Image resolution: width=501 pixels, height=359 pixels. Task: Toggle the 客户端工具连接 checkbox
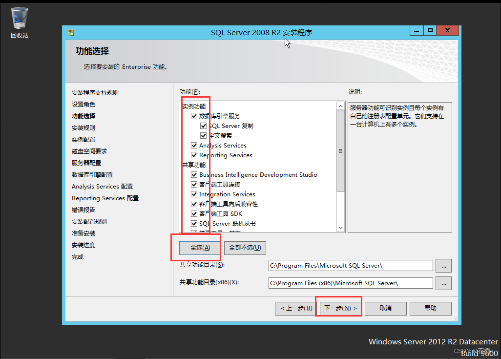tap(194, 185)
